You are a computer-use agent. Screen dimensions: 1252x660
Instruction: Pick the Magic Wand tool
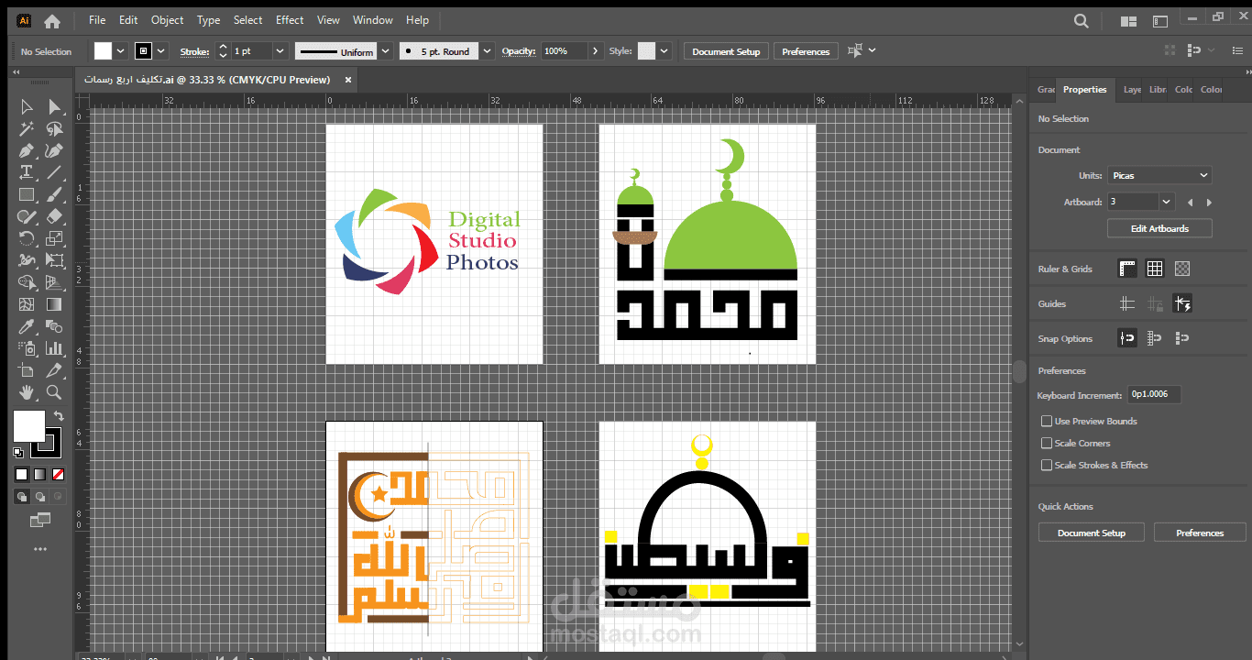tap(27, 129)
